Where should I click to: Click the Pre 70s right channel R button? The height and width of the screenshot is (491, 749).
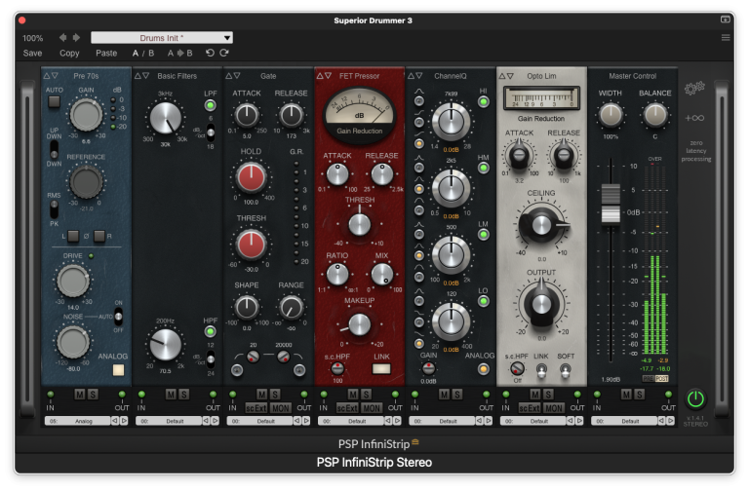click(99, 236)
